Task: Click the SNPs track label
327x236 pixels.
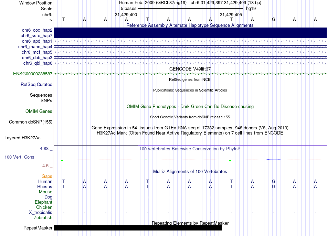Action: coord(46,100)
